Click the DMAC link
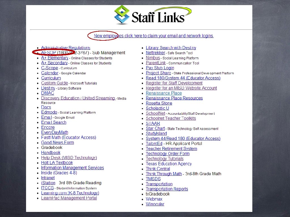 click(48, 93)
